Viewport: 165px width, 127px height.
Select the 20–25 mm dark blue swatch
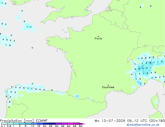(x=47, y=124)
